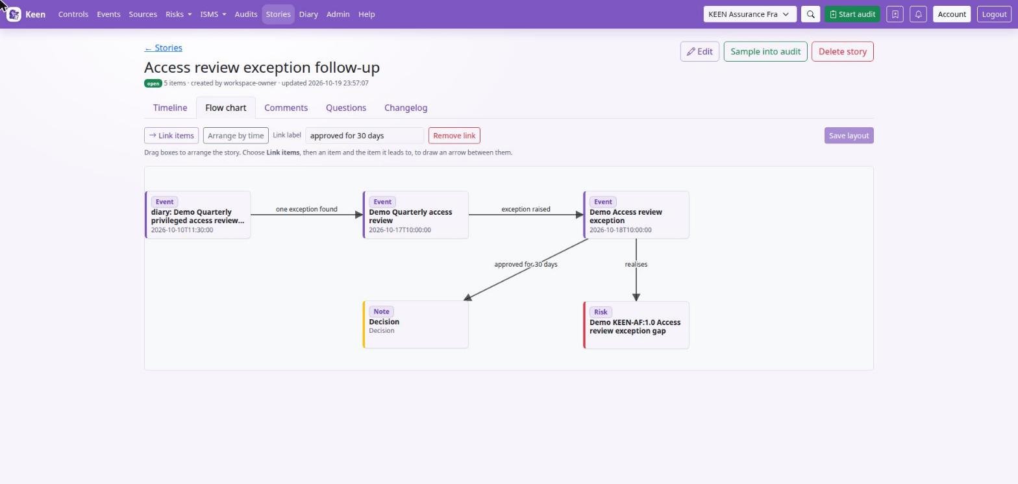The width and height of the screenshot is (1018, 484).
Task: Open the Questions tab
Action: (346, 108)
